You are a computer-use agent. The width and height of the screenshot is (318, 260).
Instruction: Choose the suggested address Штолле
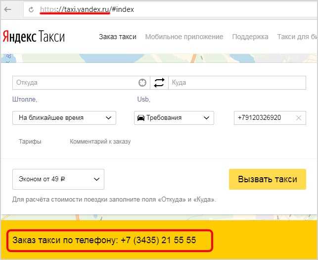25,100
